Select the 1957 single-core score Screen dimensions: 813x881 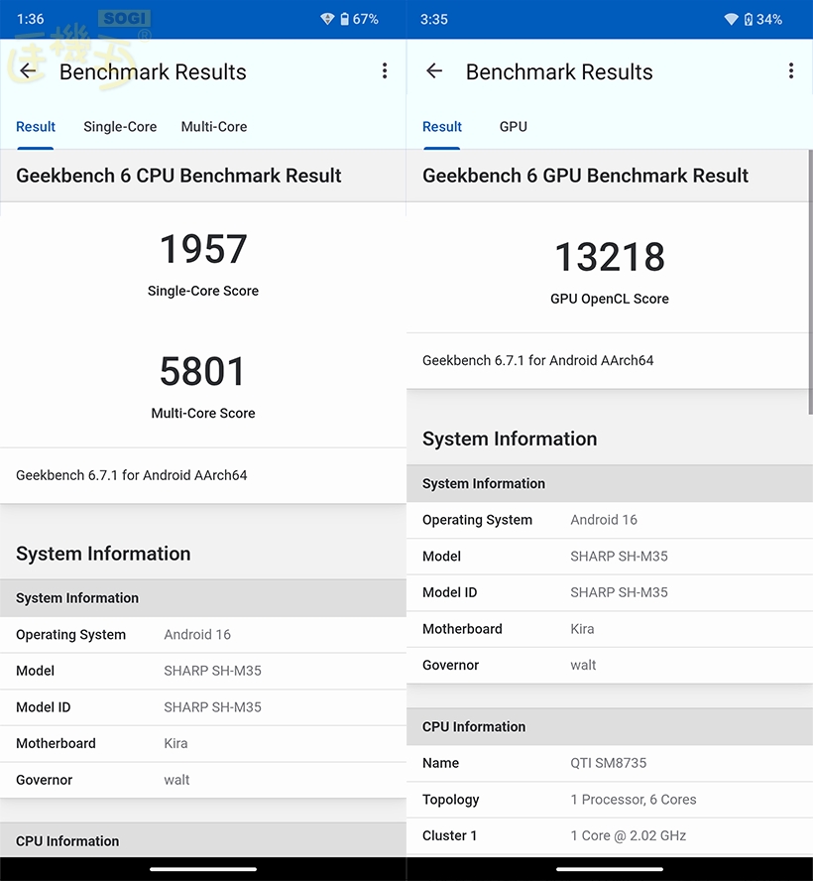pos(203,249)
